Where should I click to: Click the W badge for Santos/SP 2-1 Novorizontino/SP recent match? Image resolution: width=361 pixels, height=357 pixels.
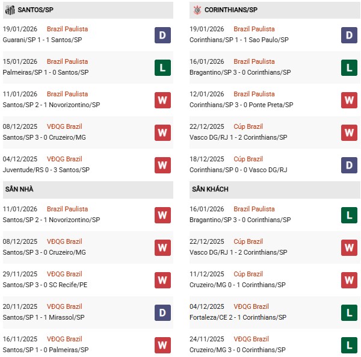click(162, 100)
